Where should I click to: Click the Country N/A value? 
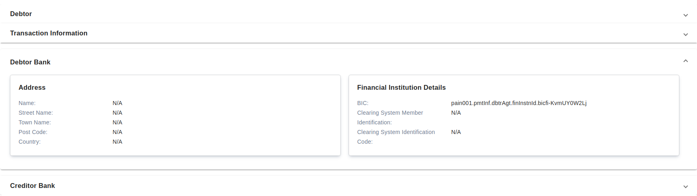[117, 142]
